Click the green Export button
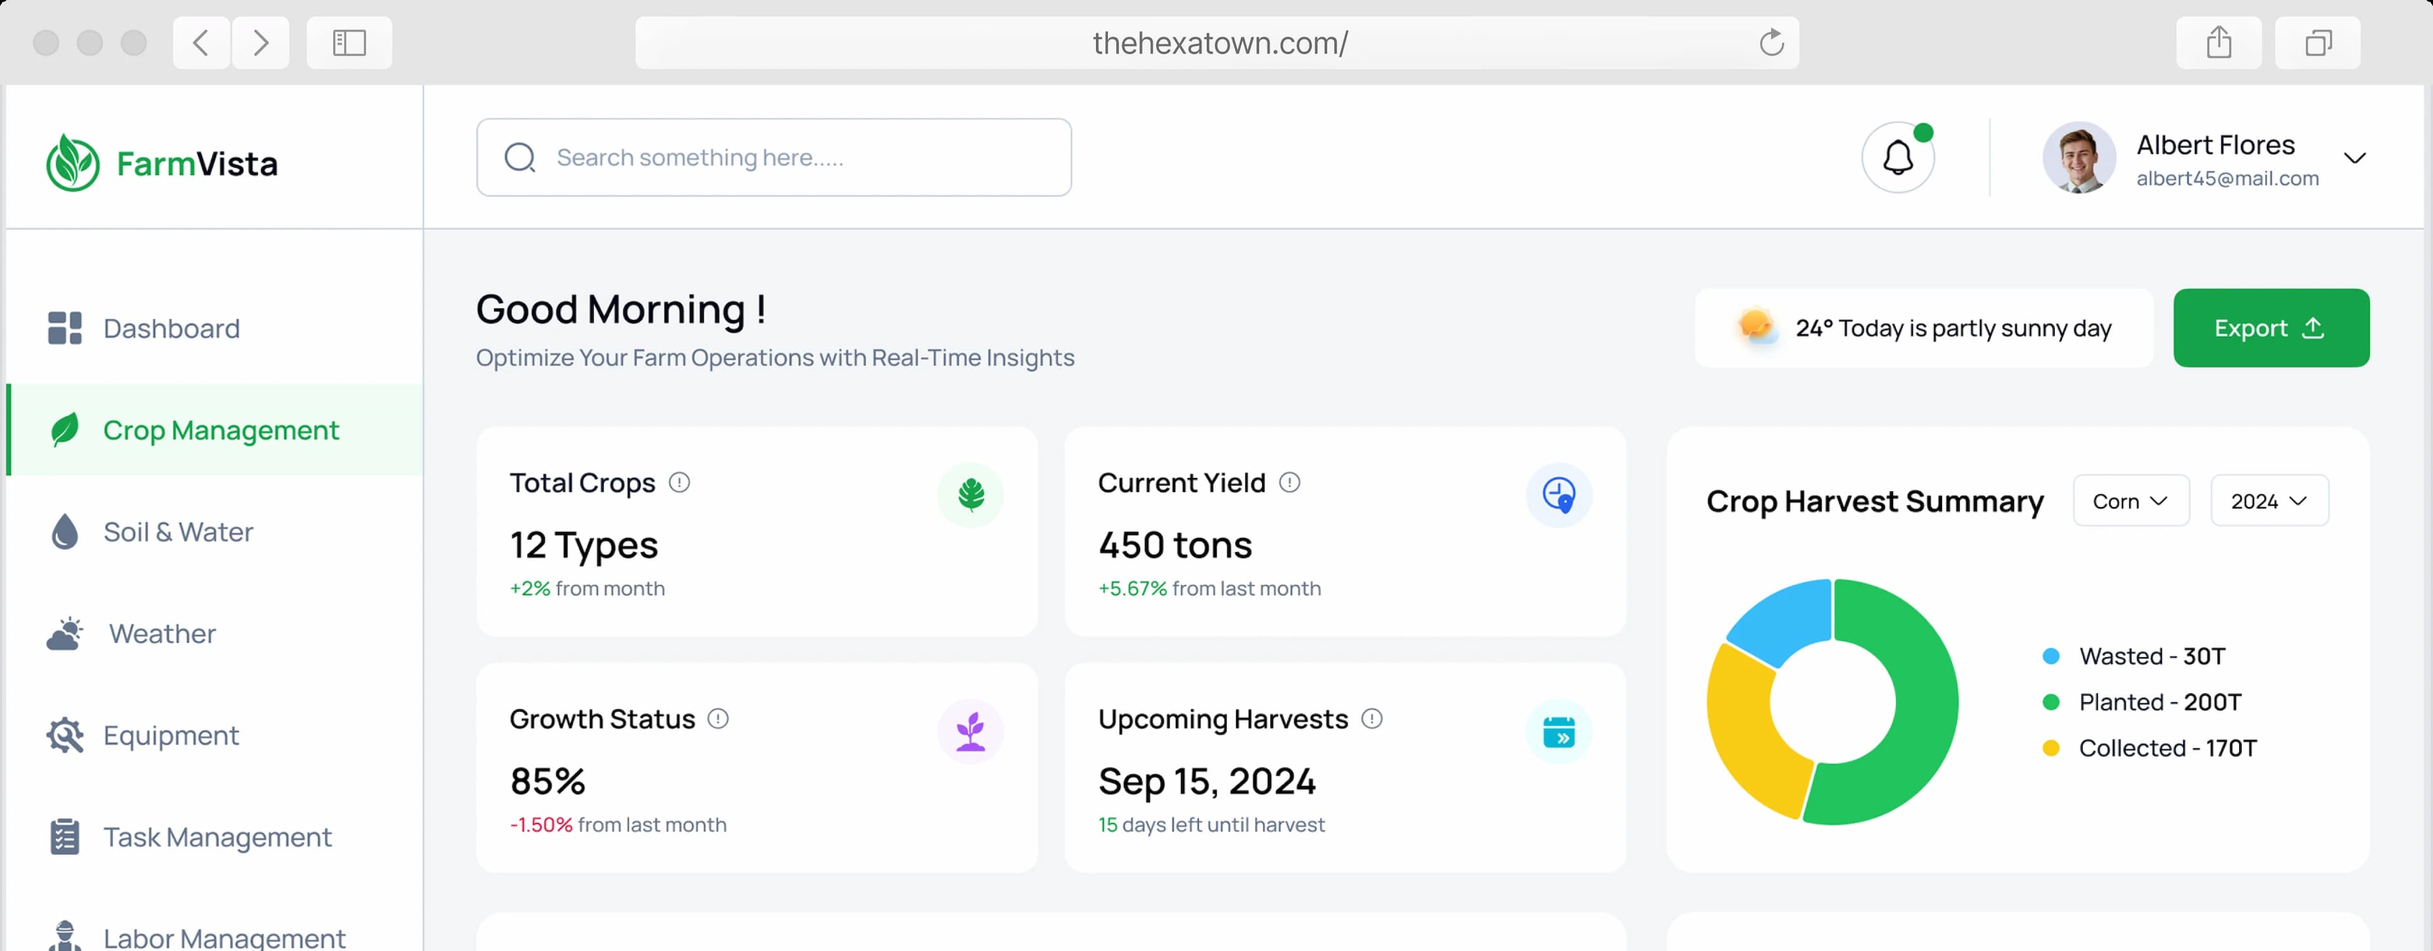Image resolution: width=2433 pixels, height=951 pixels. click(2271, 329)
